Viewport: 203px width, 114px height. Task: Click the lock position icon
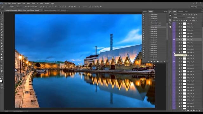point(182,20)
